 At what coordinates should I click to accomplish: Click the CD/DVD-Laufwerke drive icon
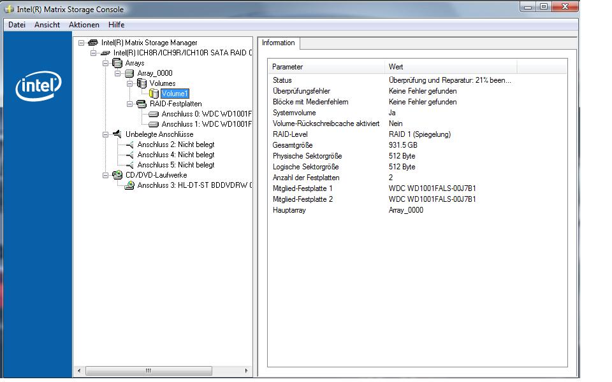[x=117, y=174]
